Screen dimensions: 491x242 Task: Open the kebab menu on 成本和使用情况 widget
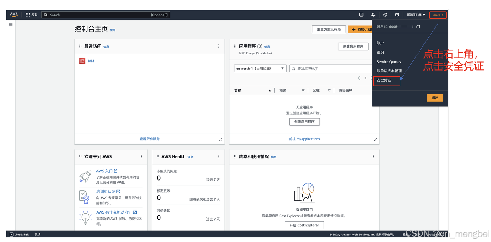(x=373, y=156)
